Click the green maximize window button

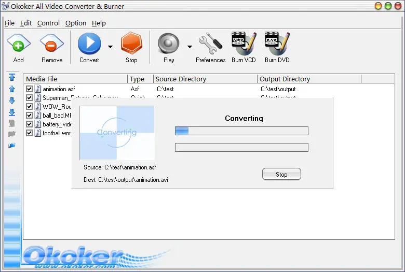(x=388, y=6)
